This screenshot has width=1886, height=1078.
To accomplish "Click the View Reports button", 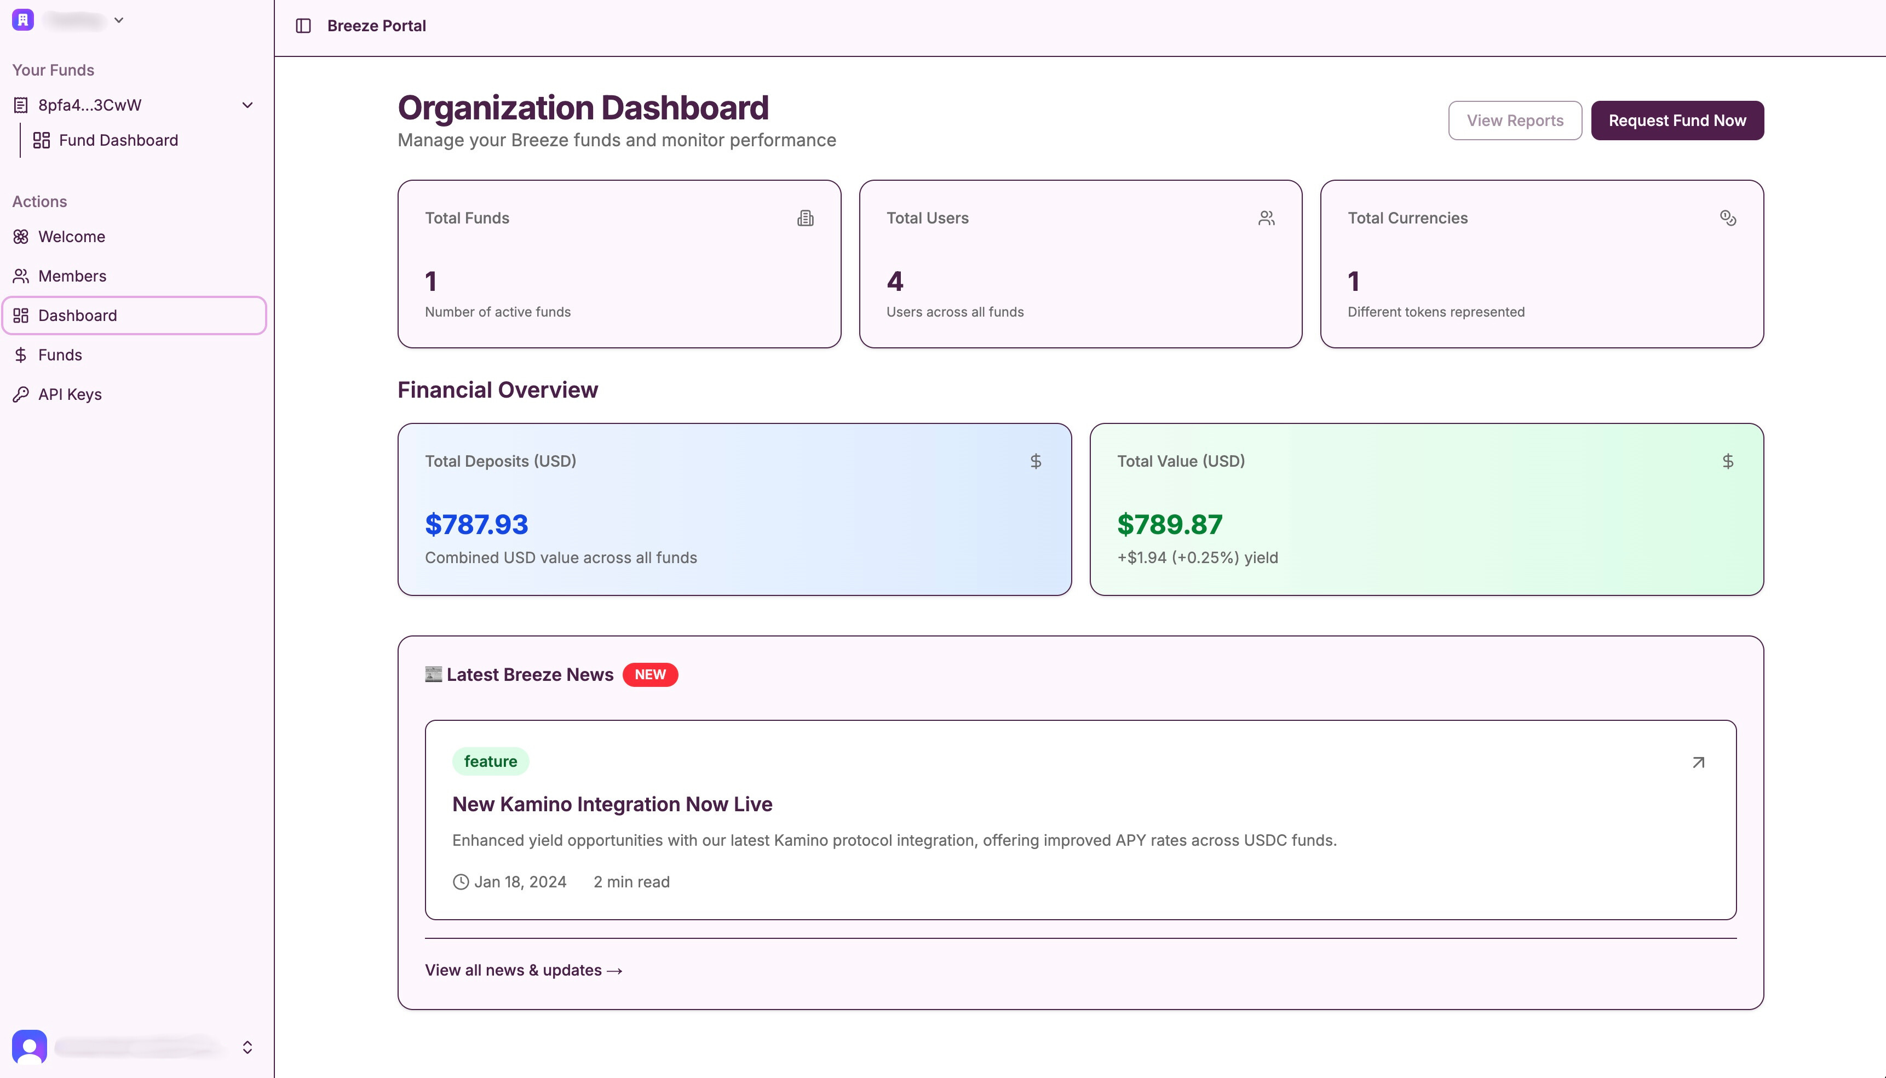I will pyautogui.click(x=1514, y=120).
